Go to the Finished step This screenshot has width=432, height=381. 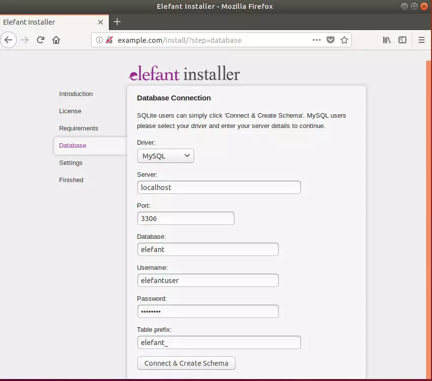coord(71,180)
